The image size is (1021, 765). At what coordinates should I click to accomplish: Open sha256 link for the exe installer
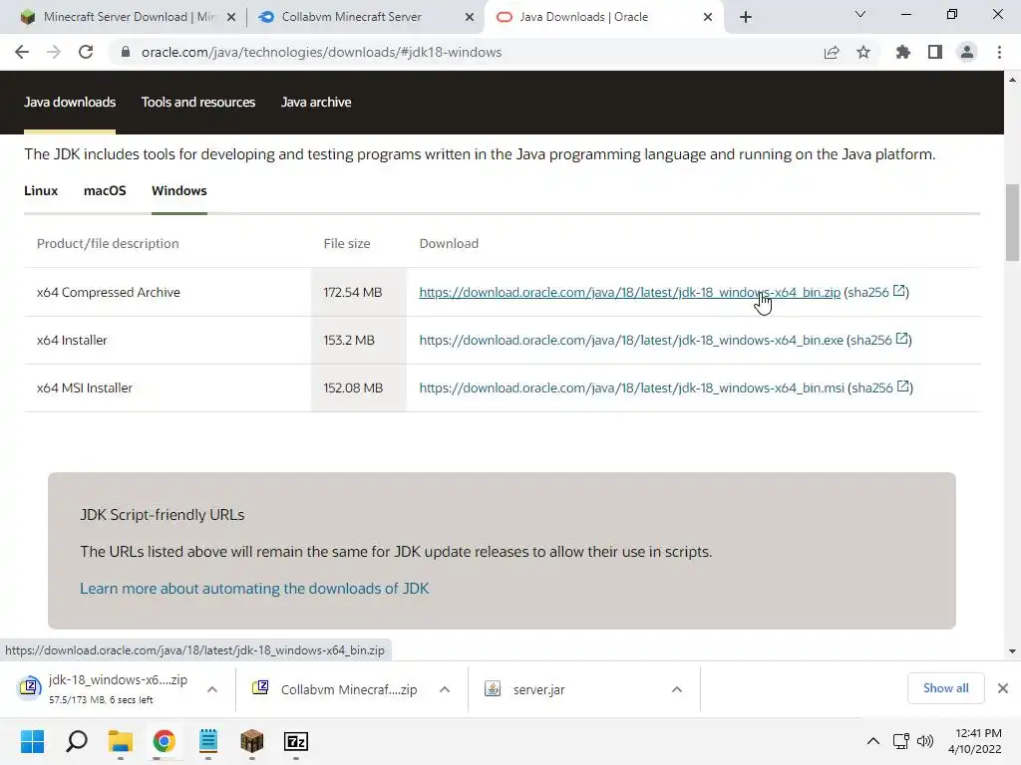click(879, 340)
